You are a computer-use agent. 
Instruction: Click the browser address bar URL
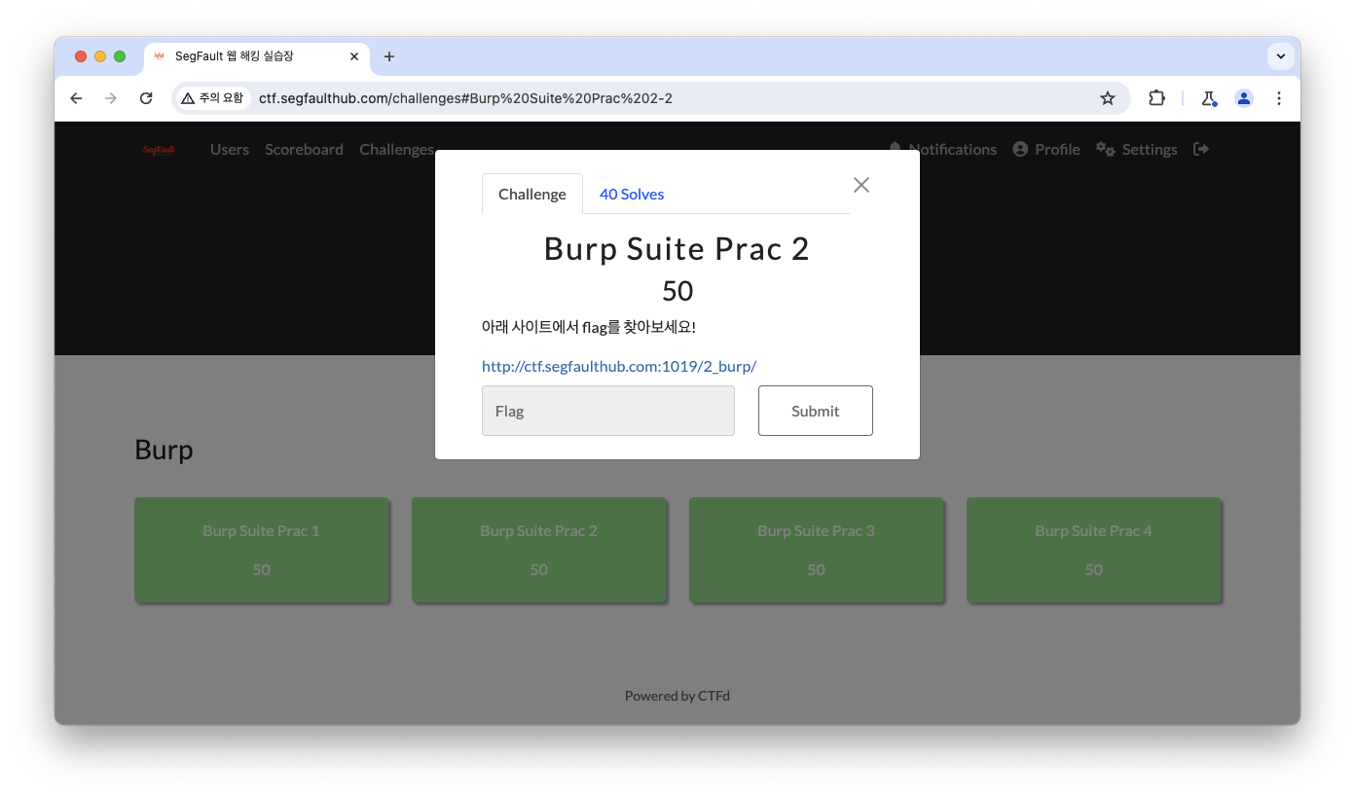[465, 98]
